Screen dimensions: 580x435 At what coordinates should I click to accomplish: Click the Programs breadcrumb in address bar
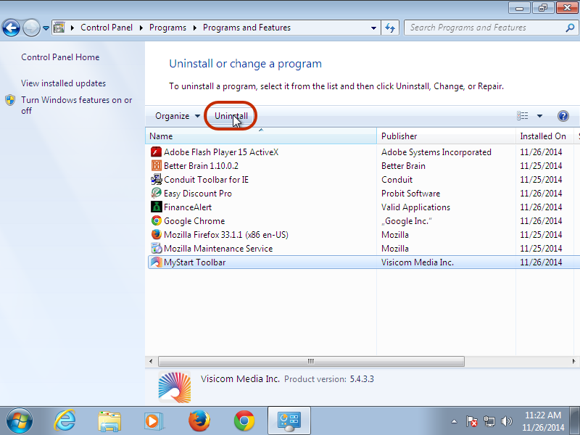tap(167, 28)
